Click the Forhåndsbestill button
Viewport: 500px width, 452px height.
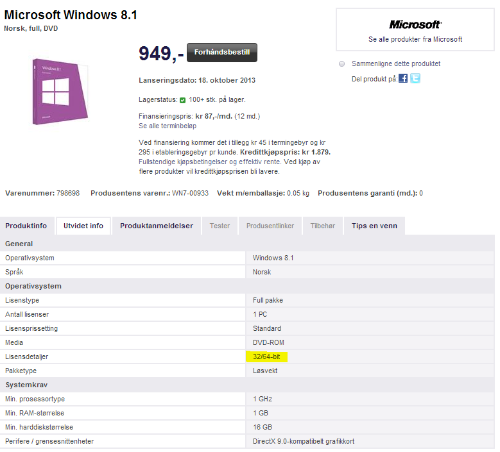[x=222, y=53]
